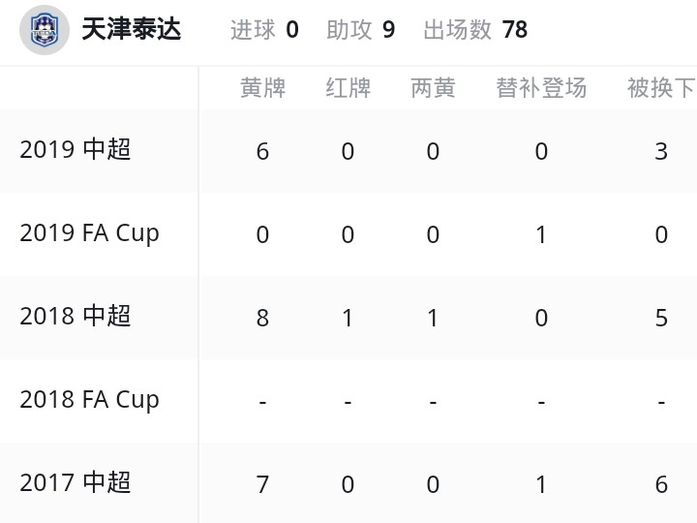
Task: Open the 2018 中超 season row
Action: [x=76, y=317]
